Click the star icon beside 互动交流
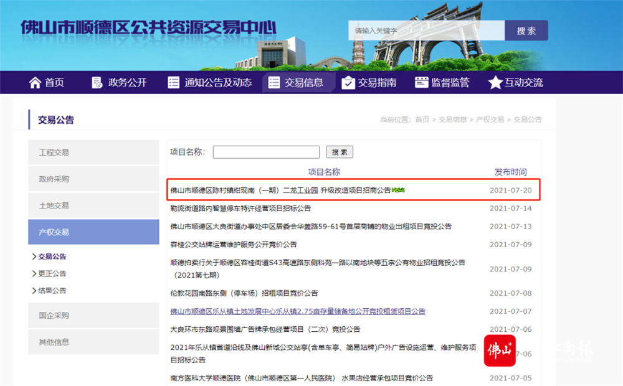The height and width of the screenshot is (386, 623). pyautogui.click(x=495, y=83)
